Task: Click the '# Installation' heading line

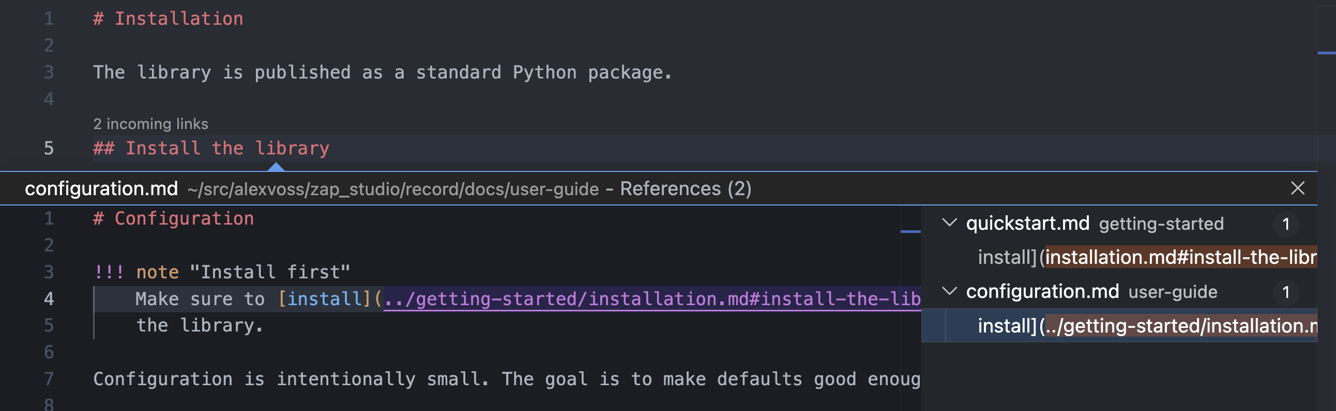Action: (168, 19)
